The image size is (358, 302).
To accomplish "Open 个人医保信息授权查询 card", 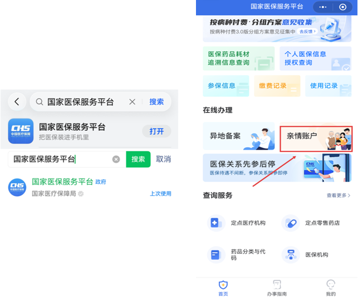I will tap(315, 58).
